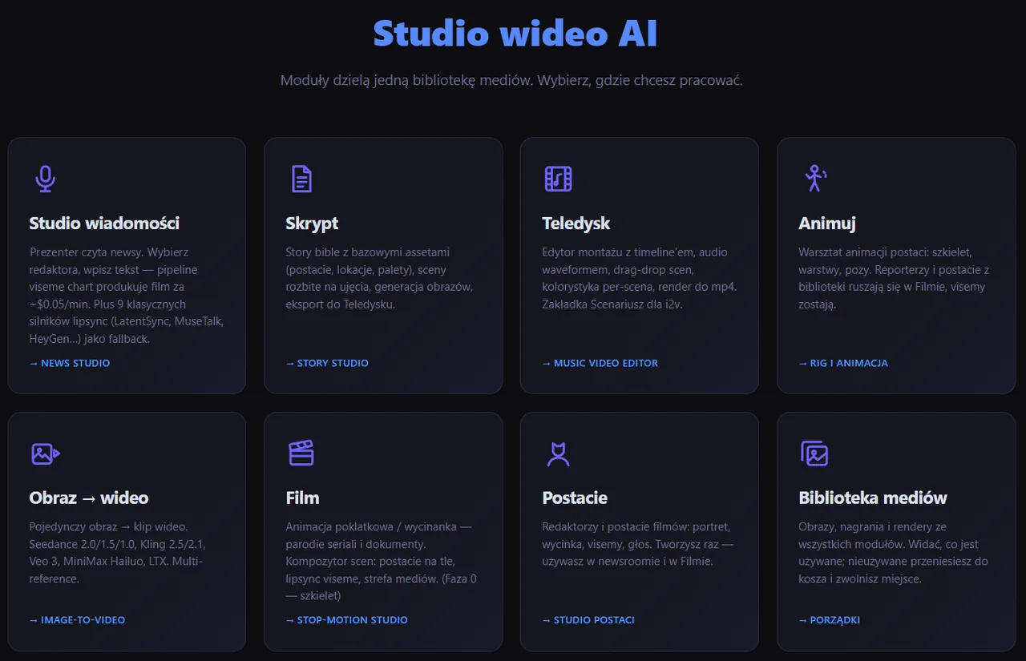The image size is (1026, 661).
Task: Click the description starting with Prezenter czyta newsy
Action: click(127, 296)
